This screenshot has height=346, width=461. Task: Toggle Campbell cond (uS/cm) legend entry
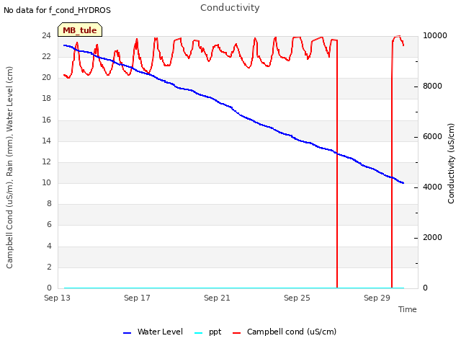285,332
